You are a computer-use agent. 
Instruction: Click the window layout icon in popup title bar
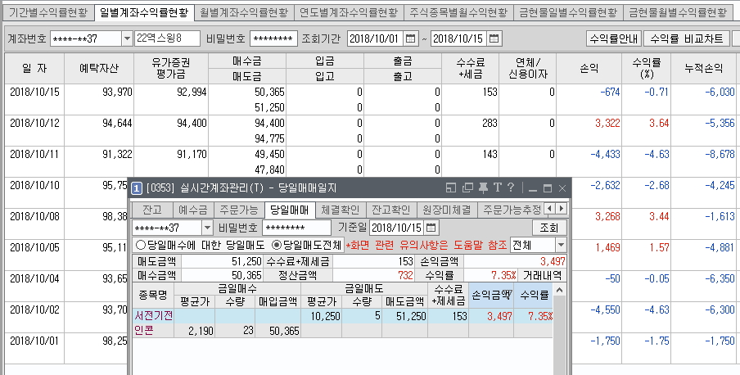(451, 188)
